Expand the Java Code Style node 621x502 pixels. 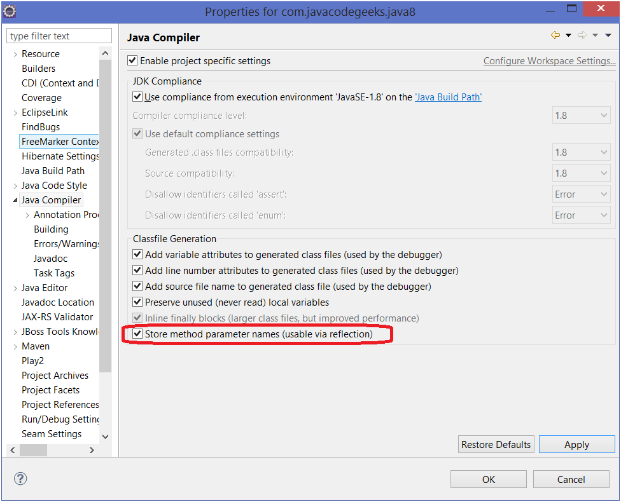(15, 186)
